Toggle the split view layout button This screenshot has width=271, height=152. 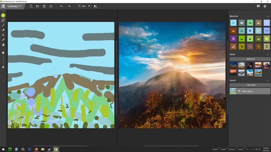(x=95, y=6)
